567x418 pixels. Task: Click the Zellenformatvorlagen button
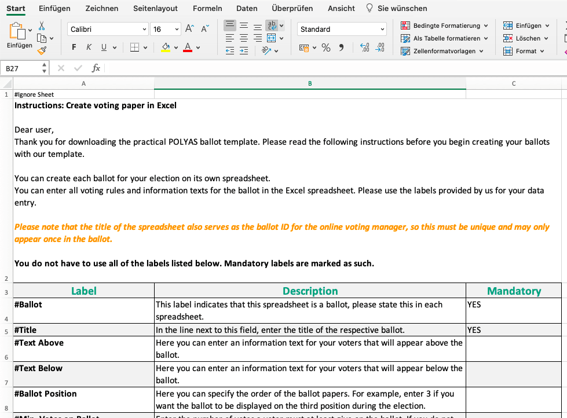pyautogui.click(x=444, y=51)
